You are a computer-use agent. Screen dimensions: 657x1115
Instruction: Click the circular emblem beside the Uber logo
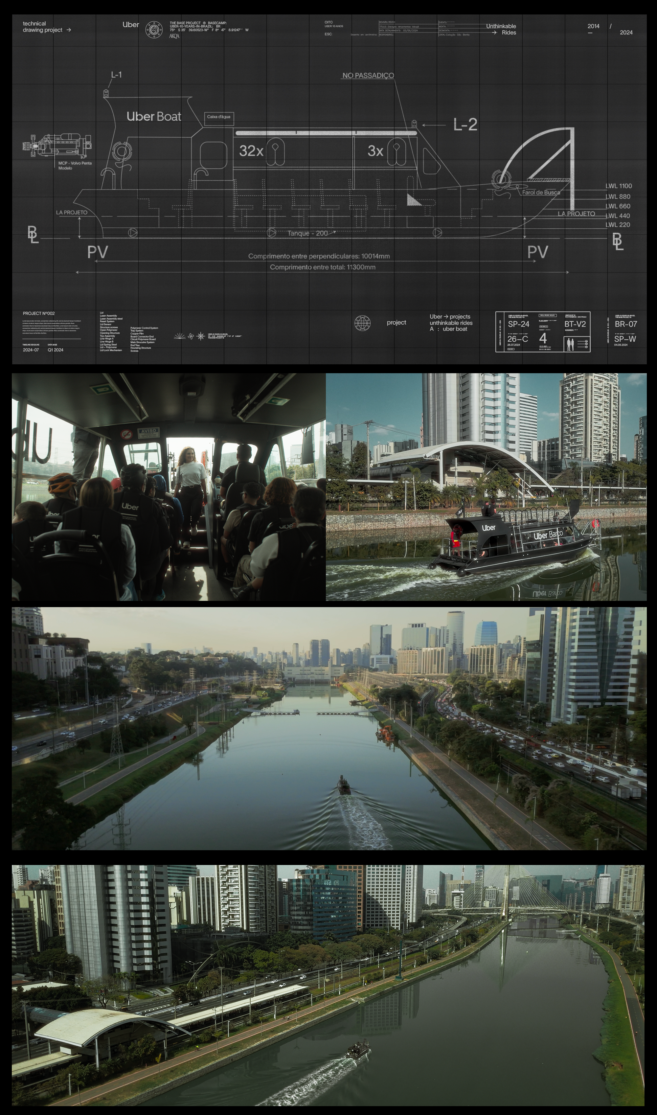pos(154,29)
